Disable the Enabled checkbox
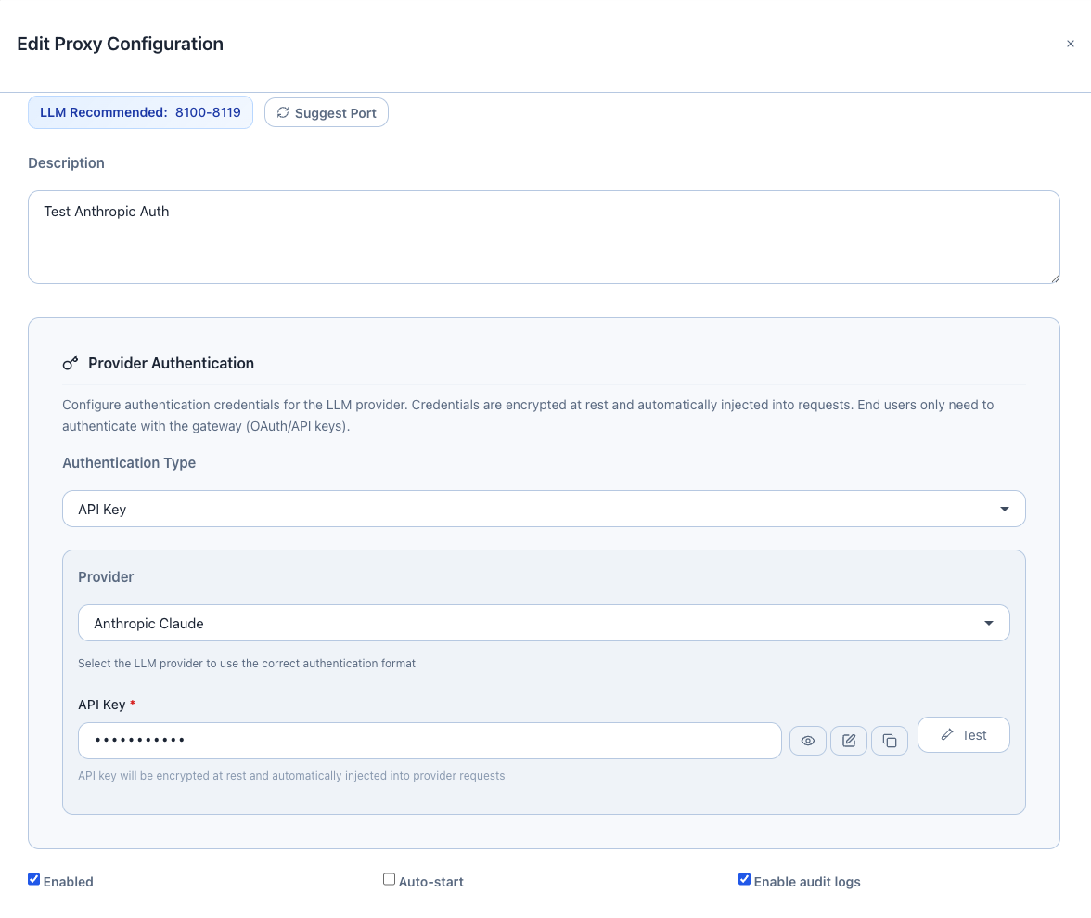 coord(33,878)
